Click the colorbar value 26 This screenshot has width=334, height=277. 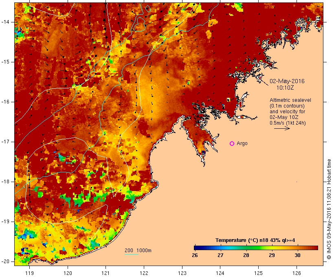195,255
